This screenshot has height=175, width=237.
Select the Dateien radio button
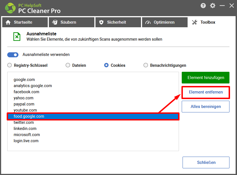click(x=68, y=65)
